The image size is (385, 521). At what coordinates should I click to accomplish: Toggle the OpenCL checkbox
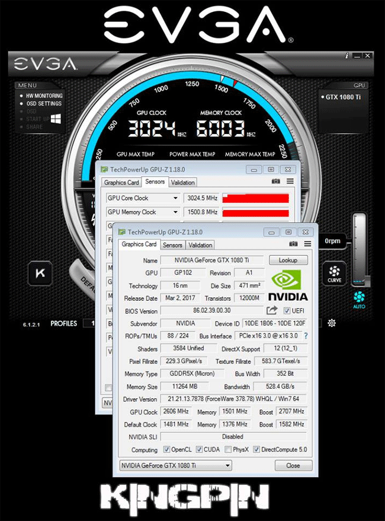(x=166, y=450)
